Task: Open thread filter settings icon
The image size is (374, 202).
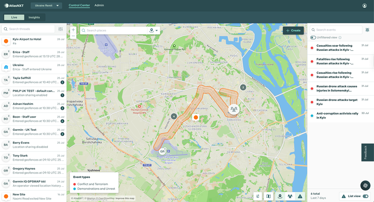Action: click(60, 29)
